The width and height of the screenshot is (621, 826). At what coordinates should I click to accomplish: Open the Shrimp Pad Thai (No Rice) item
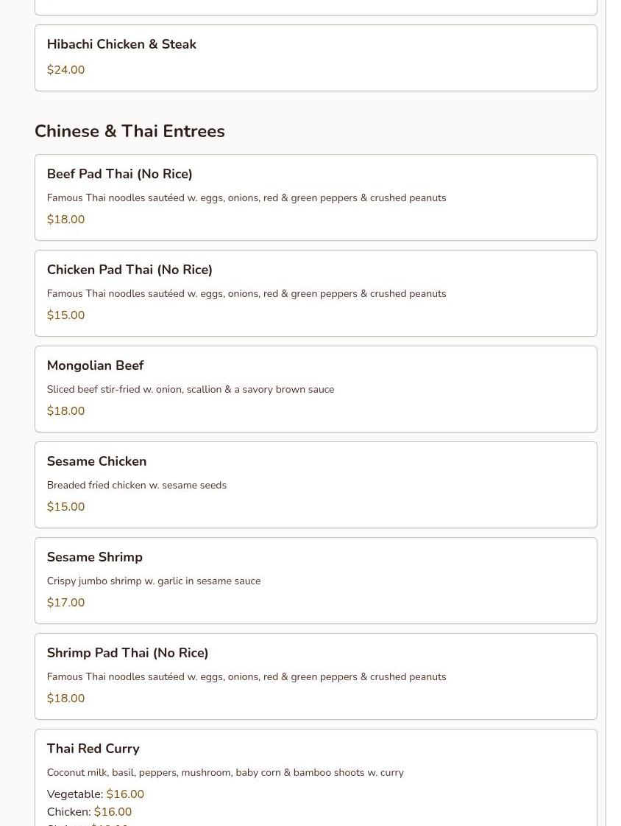(316, 677)
